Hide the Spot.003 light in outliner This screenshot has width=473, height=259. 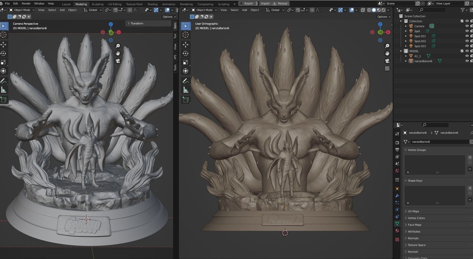467,46
